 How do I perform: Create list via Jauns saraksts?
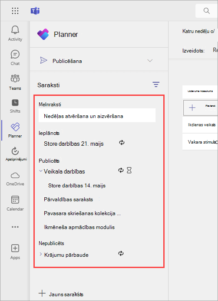click(x=61, y=294)
